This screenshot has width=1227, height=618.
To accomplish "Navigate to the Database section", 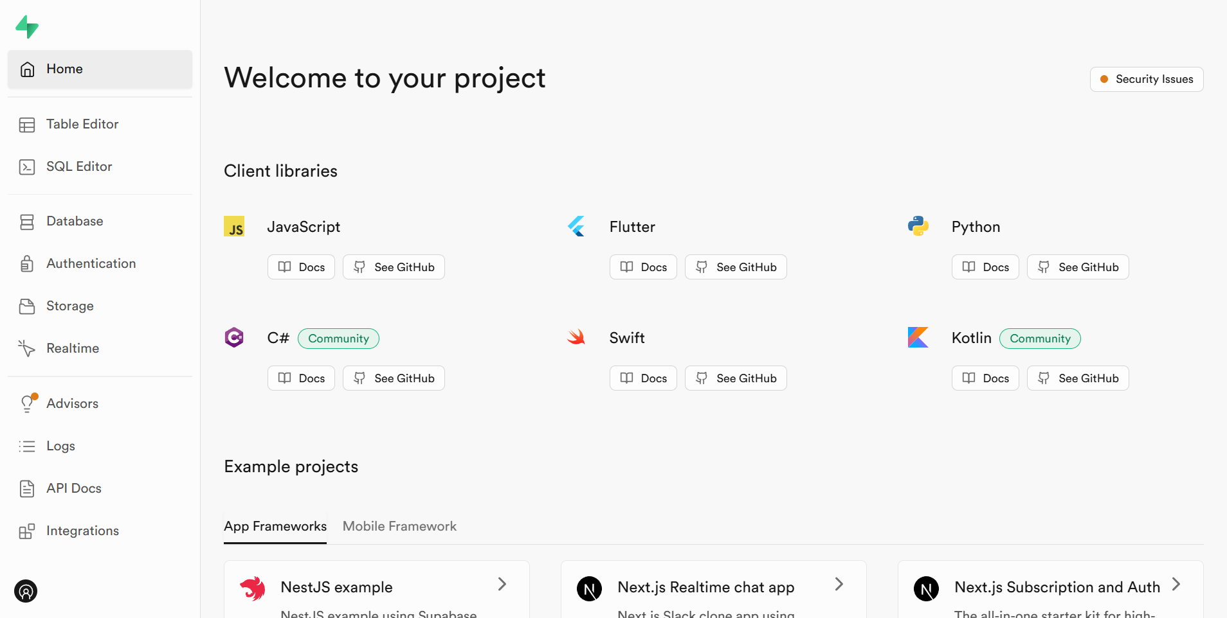I will pos(75,221).
